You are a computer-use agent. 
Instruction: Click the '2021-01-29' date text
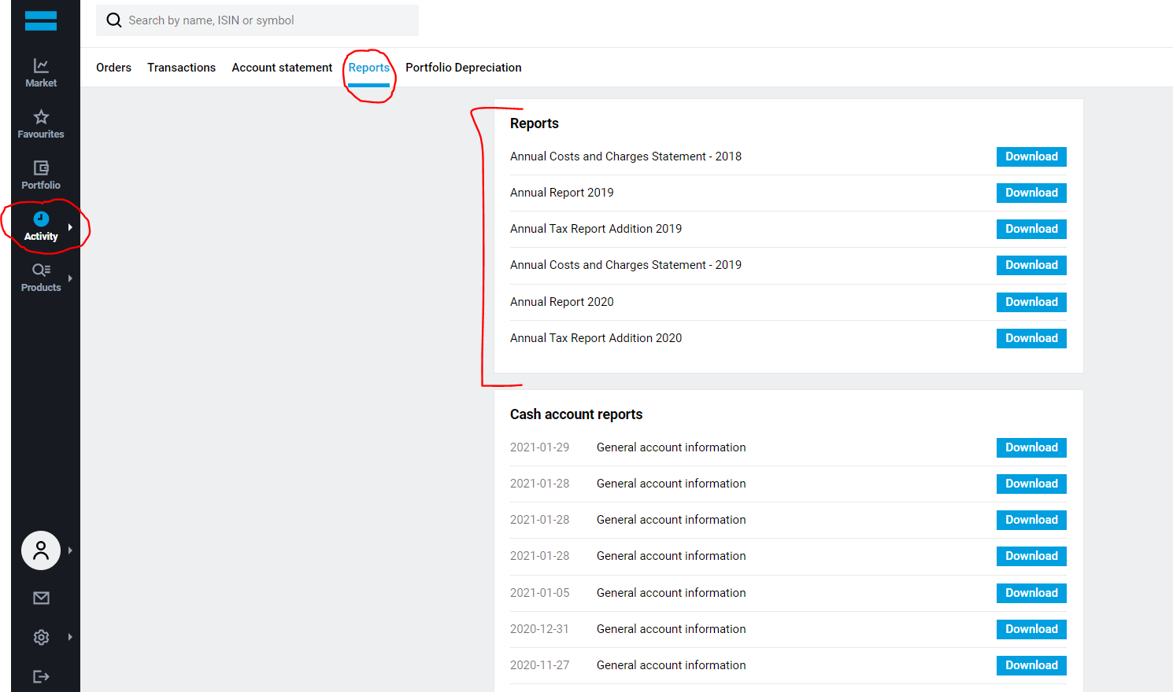pos(539,447)
